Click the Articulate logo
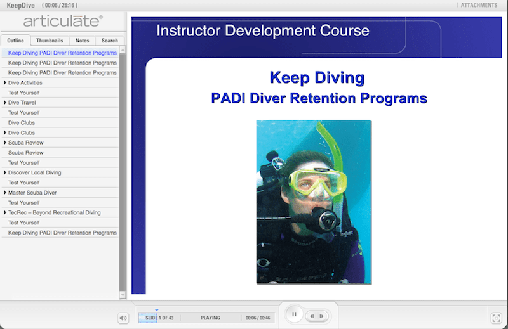Image resolution: width=508 pixels, height=329 pixels. pos(63,22)
